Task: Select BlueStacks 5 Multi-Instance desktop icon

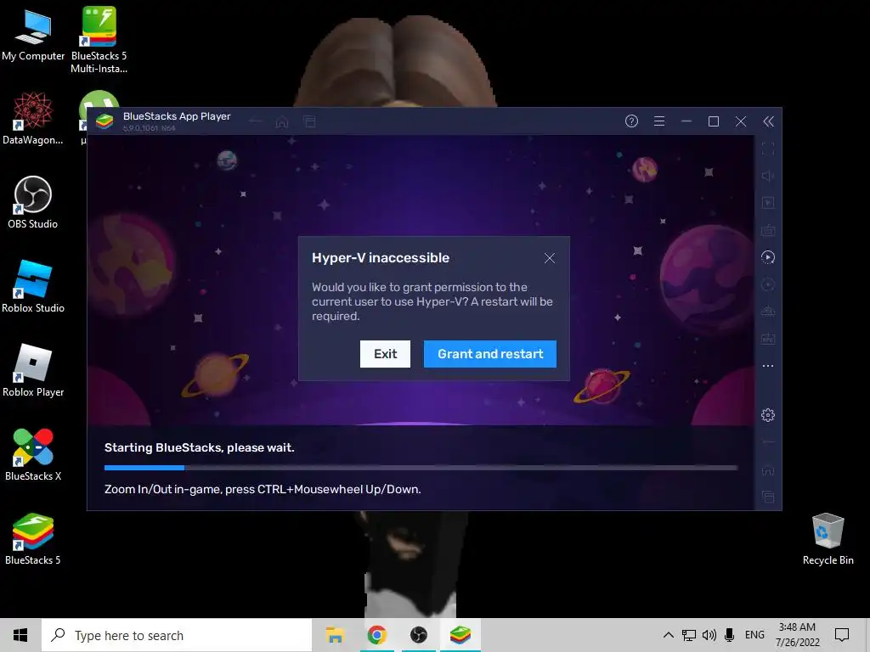Action: [x=99, y=40]
